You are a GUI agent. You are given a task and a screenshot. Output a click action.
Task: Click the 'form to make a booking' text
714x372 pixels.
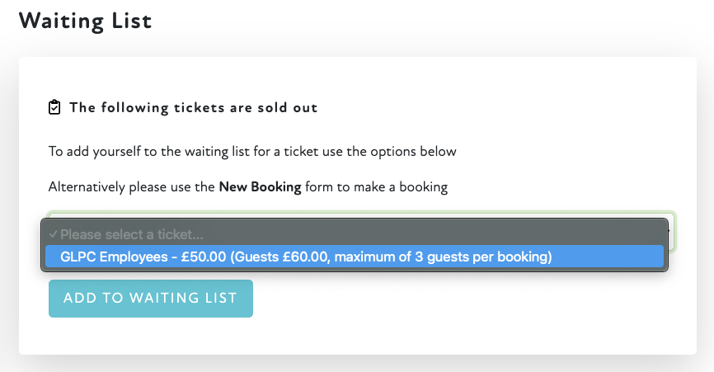tap(376, 187)
